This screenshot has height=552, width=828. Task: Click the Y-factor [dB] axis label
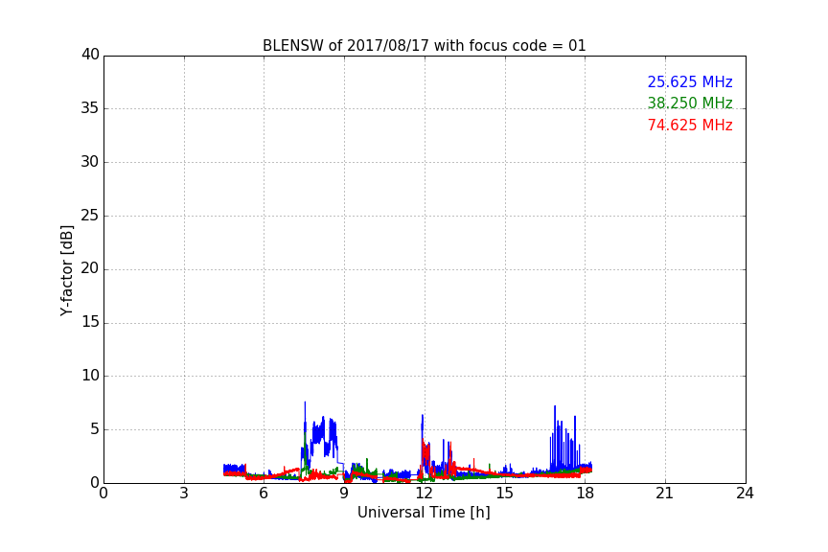pos(66,270)
